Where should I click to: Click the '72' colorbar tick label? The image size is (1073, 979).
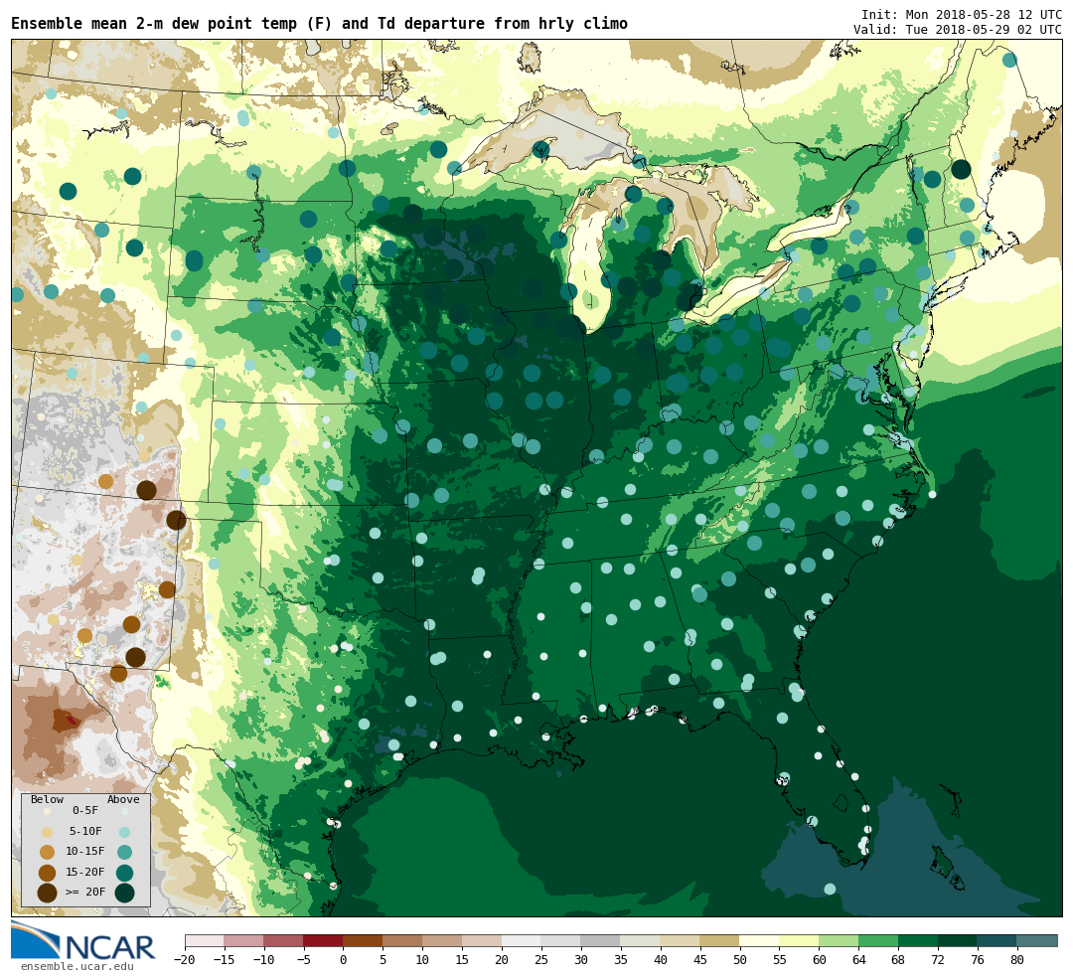click(938, 960)
